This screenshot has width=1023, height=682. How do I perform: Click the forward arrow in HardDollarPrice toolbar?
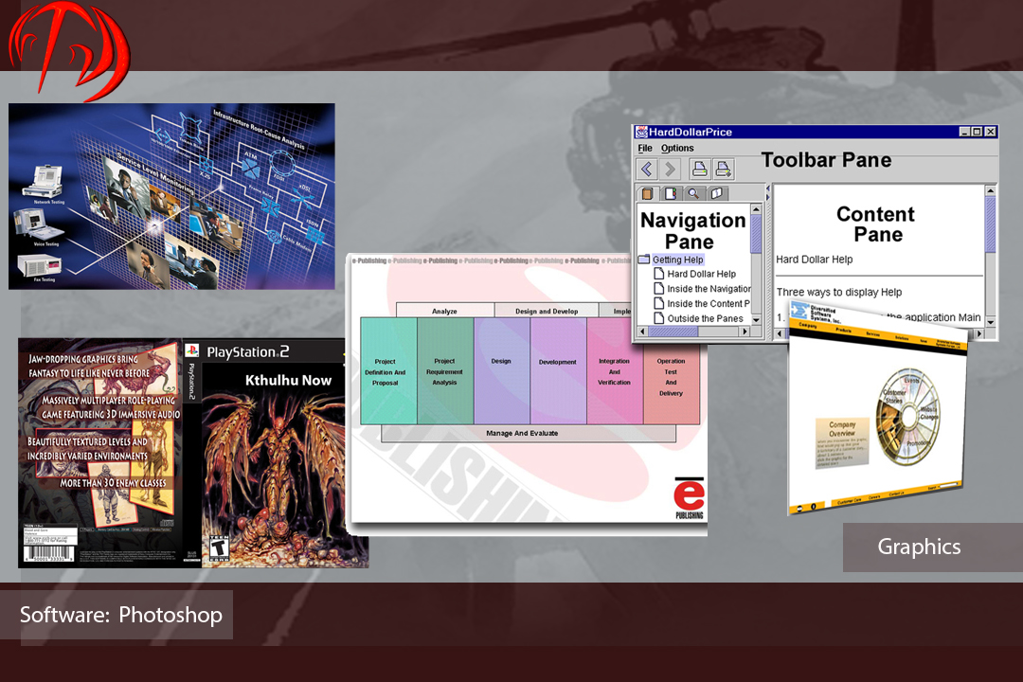click(670, 170)
